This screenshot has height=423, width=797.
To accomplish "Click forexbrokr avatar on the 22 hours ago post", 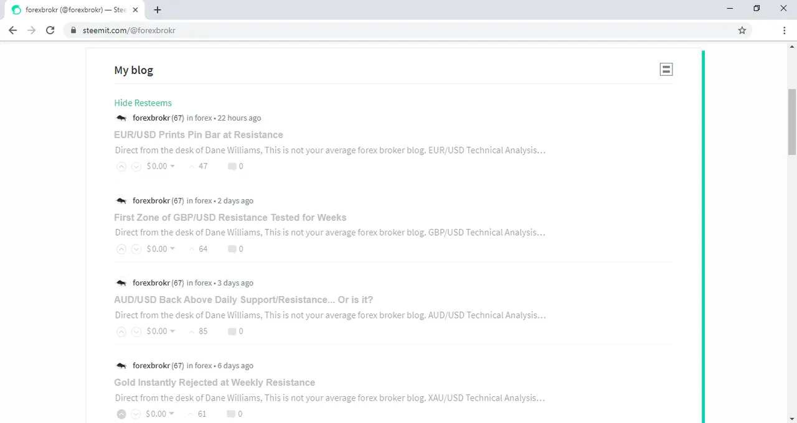I will [x=121, y=118].
